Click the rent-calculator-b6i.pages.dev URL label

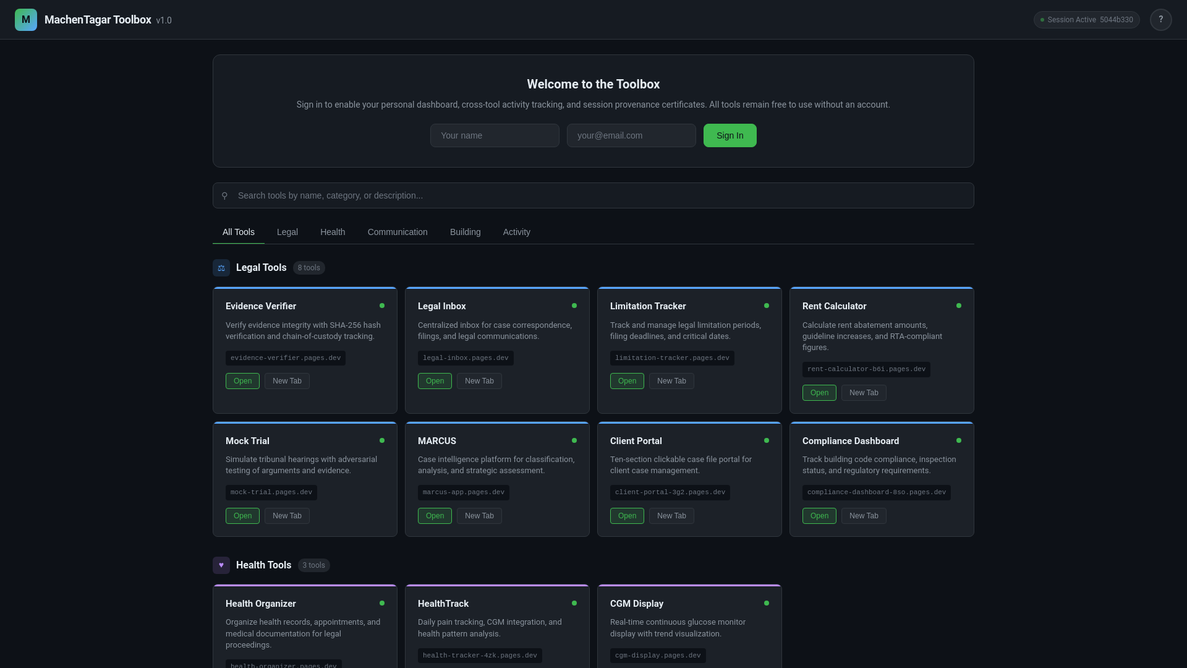click(x=866, y=369)
